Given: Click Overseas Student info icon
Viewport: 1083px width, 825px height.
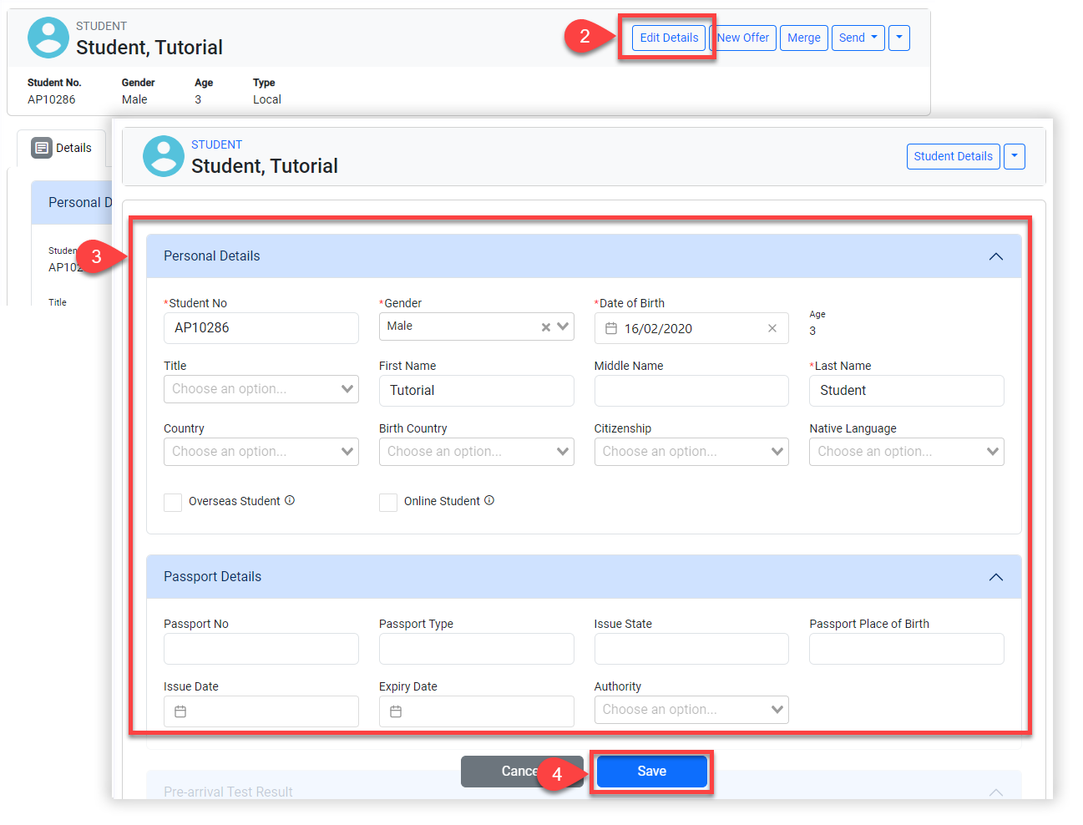Looking at the screenshot, I should coord(290,500).
